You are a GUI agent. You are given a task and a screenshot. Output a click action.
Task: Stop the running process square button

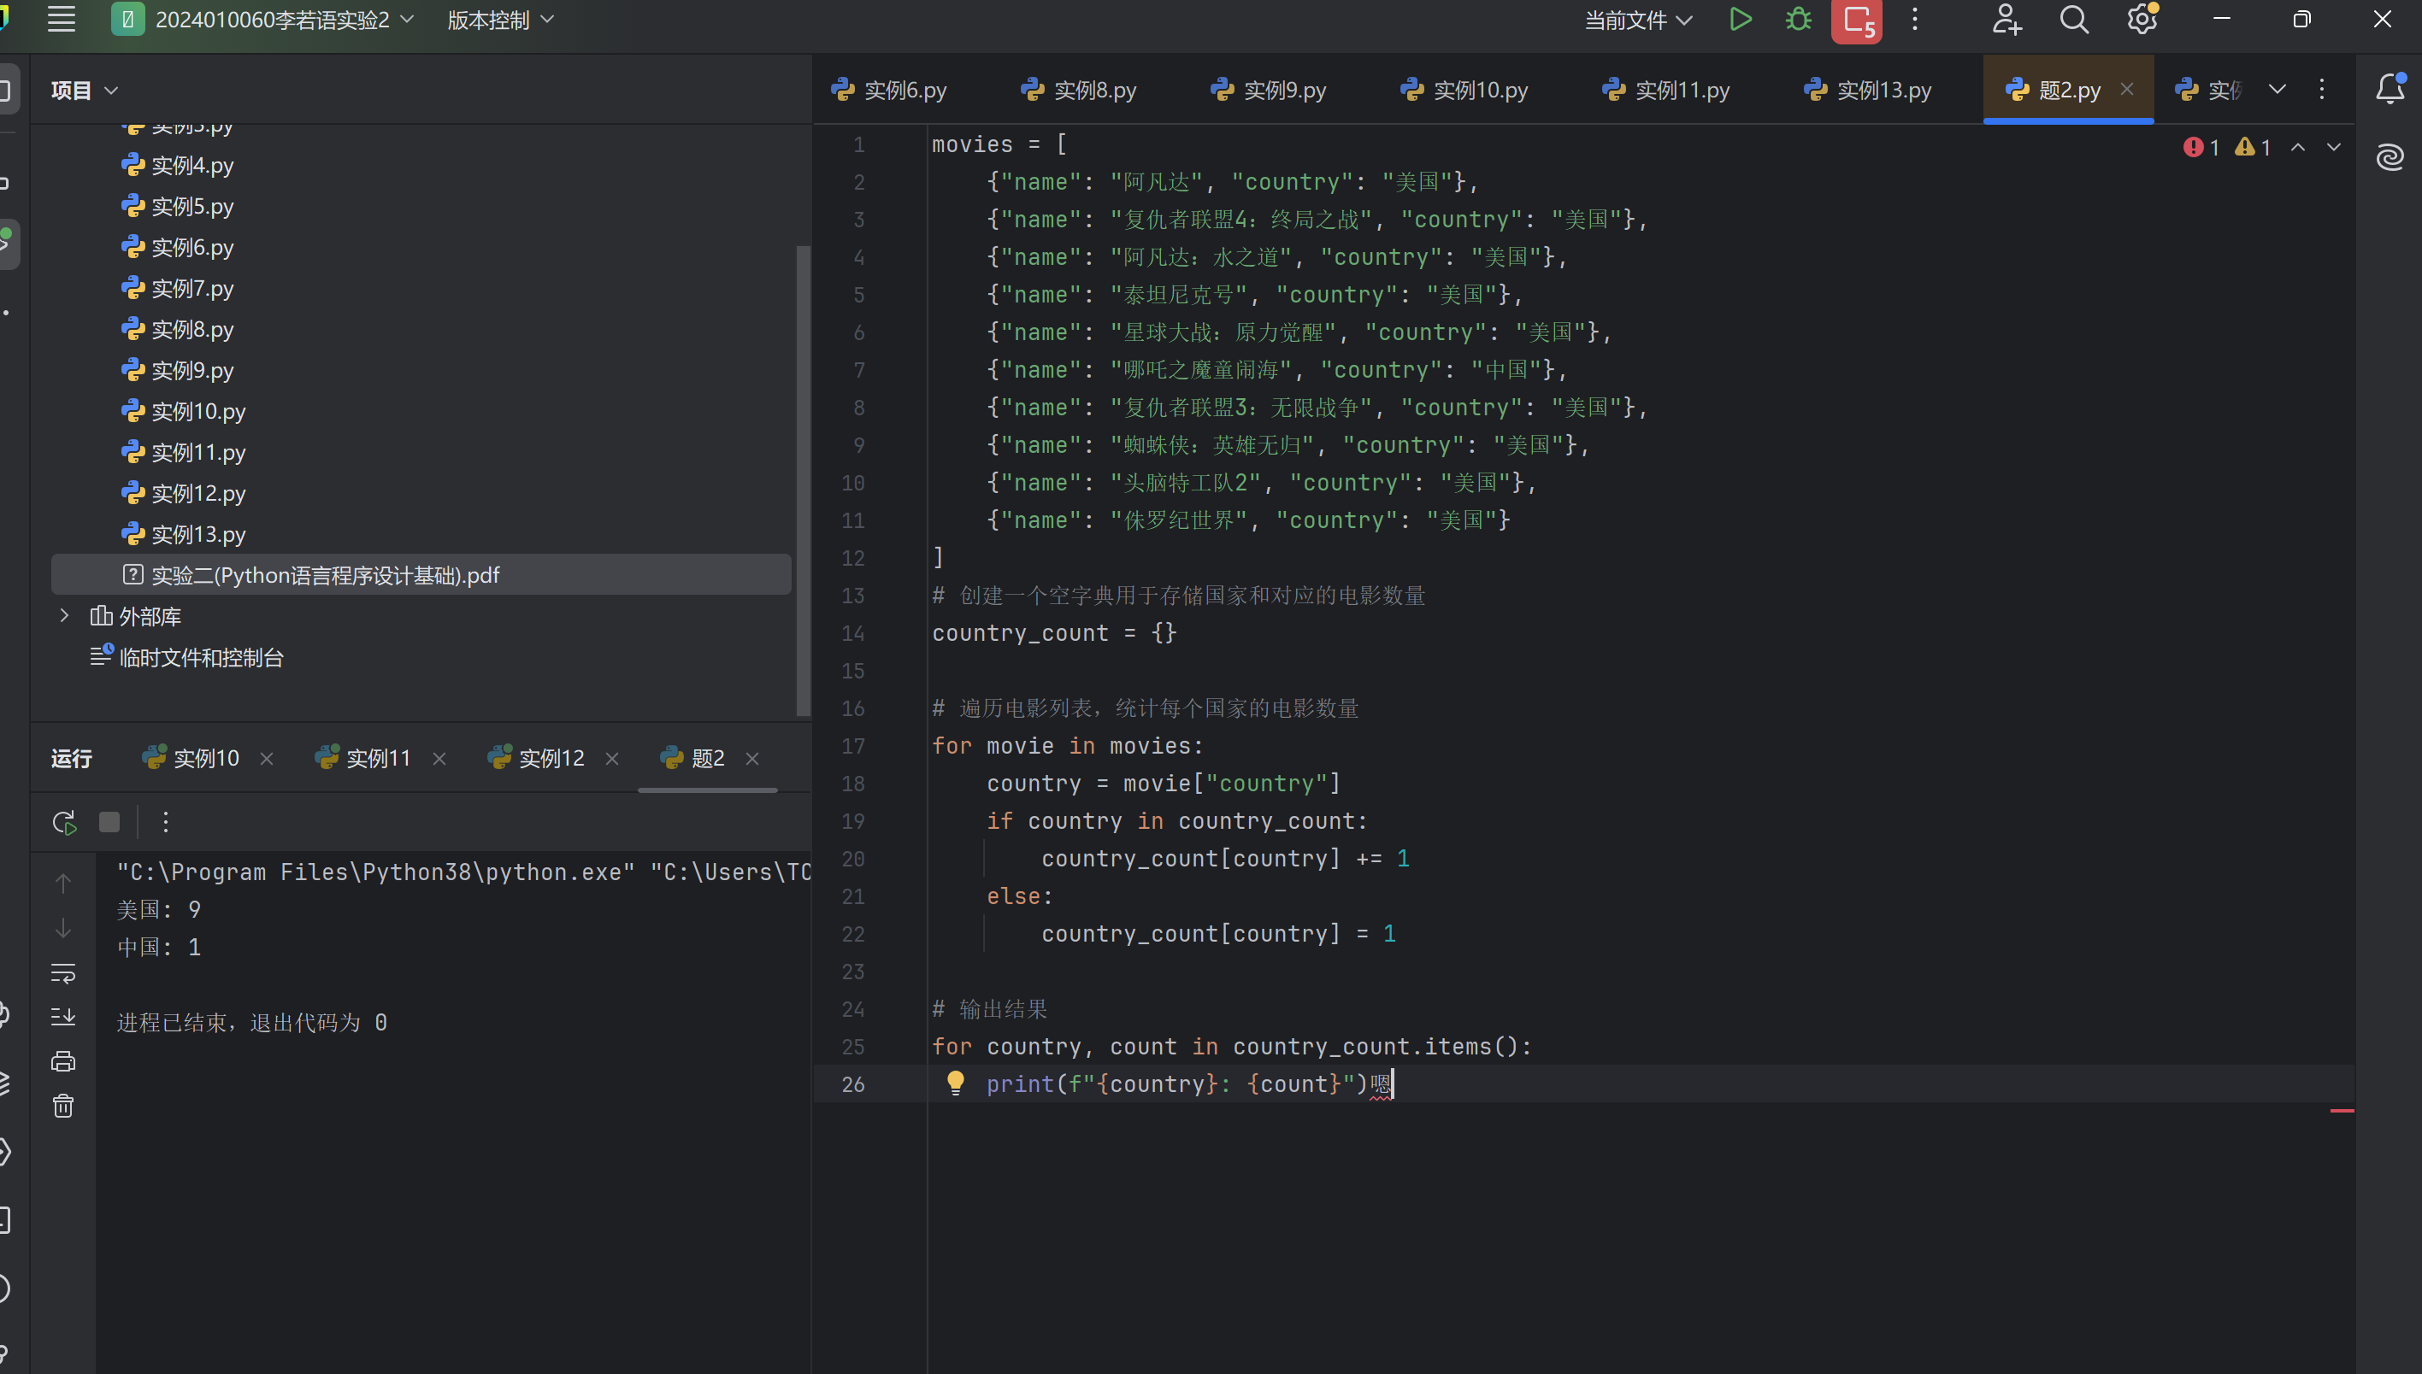tap(109, 822)
